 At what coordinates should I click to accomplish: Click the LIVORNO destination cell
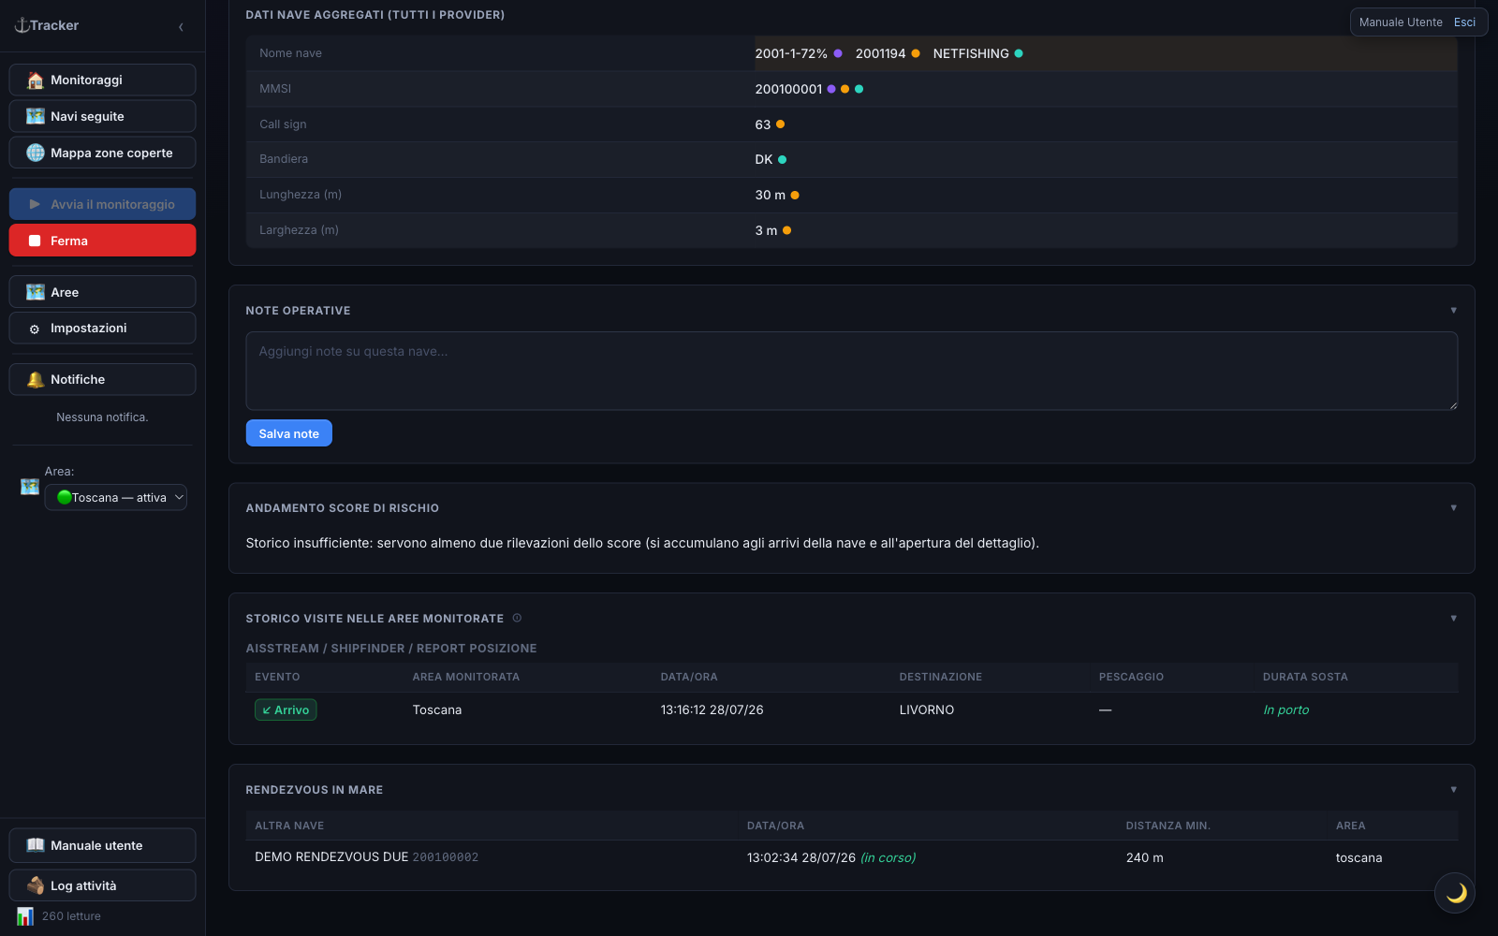point(927,710)
